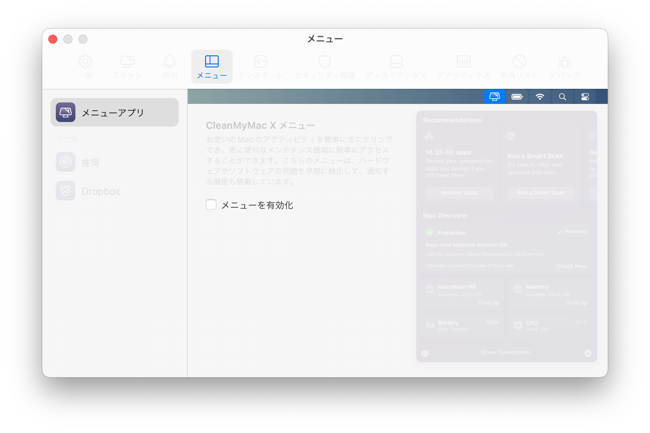Click the battery icon in preview menu bar
The image size is (650, 433).
pos(517,97)
